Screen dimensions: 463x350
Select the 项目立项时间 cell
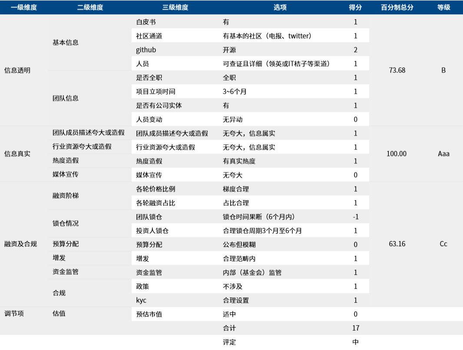click(x=155, y=92)
